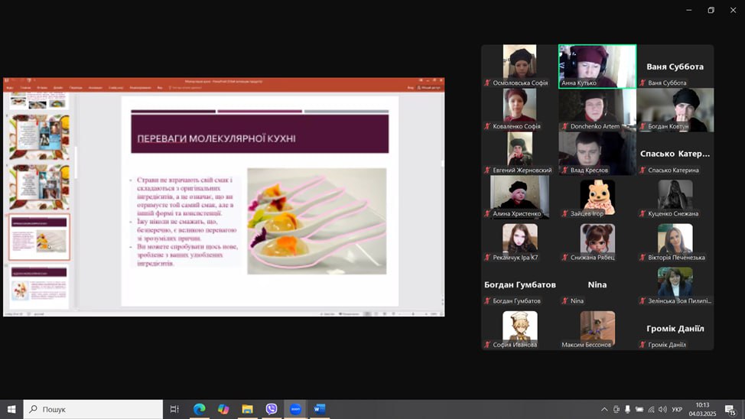This screenshot has width=745, height=419.
Task: Show hidden system tray icons
Action: click(604, 409)
